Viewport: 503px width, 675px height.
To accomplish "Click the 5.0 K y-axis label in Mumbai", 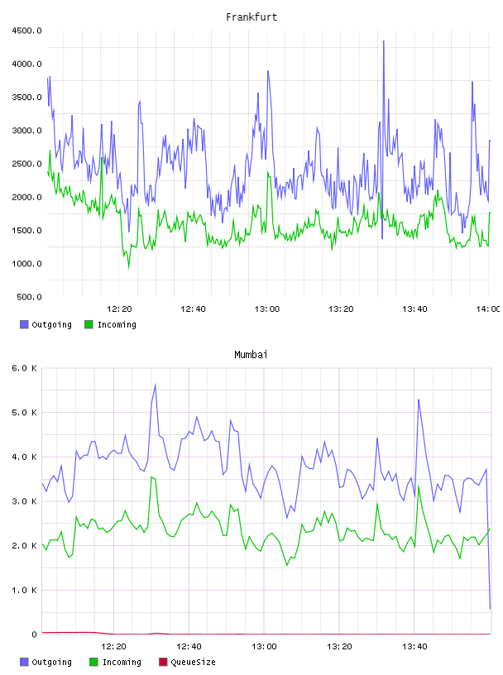I will click(25, 413).
